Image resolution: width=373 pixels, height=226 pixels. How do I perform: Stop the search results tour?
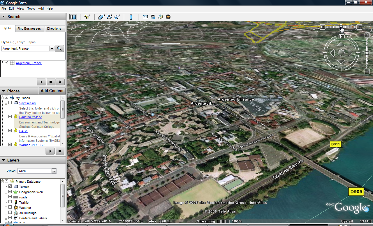tap(51, 82)
